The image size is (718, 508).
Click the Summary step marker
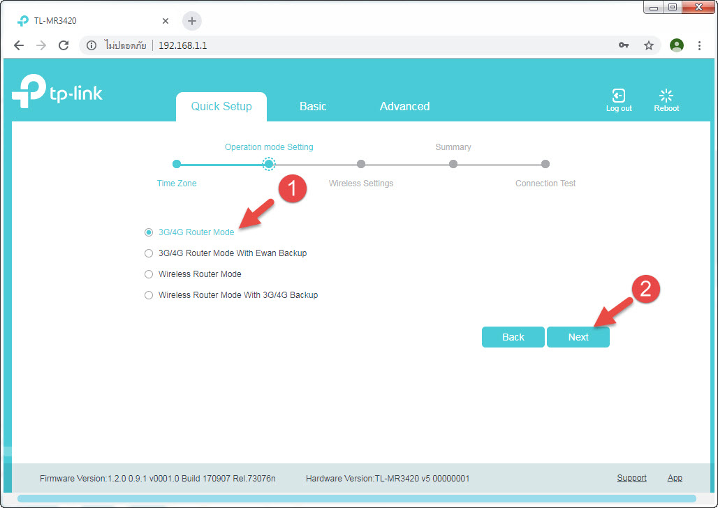453,164
